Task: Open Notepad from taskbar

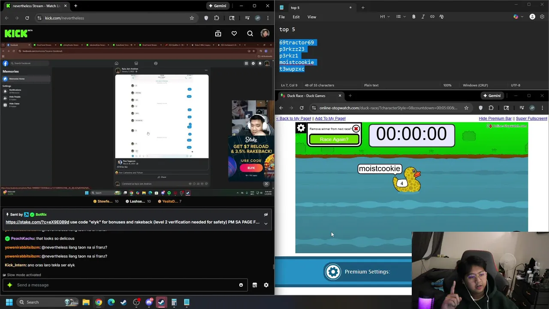Action: [x=187, y=302]
